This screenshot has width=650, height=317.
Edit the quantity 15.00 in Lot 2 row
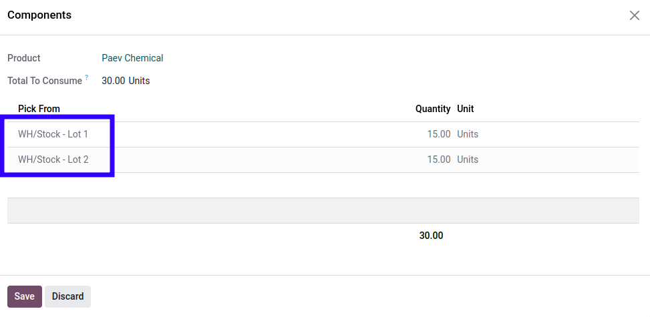[x=438, y=160]
